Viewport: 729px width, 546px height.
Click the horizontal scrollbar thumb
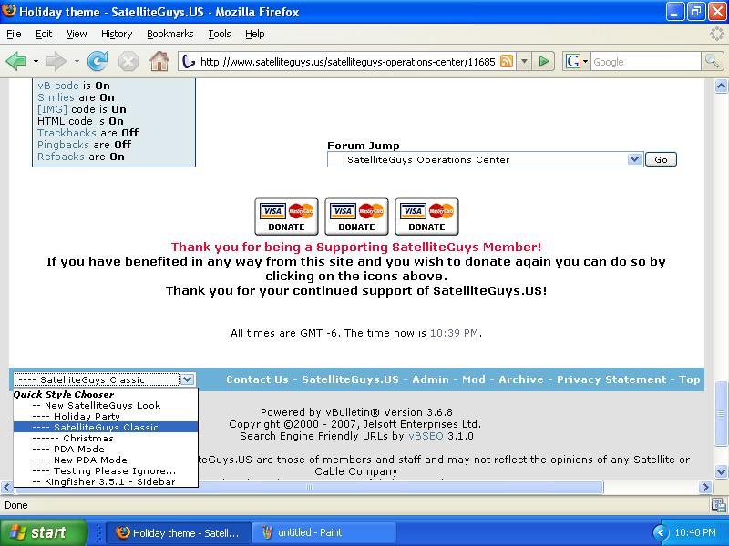pyautogui.click(x=309, y=488)
